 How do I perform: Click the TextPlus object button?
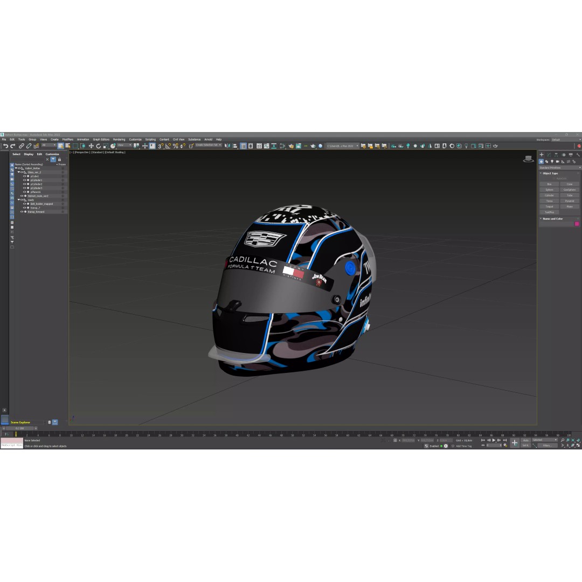pos(549,212)
